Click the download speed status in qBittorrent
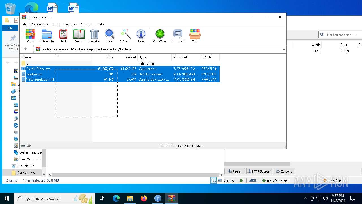This screenshot has height=204, width=362. coord(275,180)
